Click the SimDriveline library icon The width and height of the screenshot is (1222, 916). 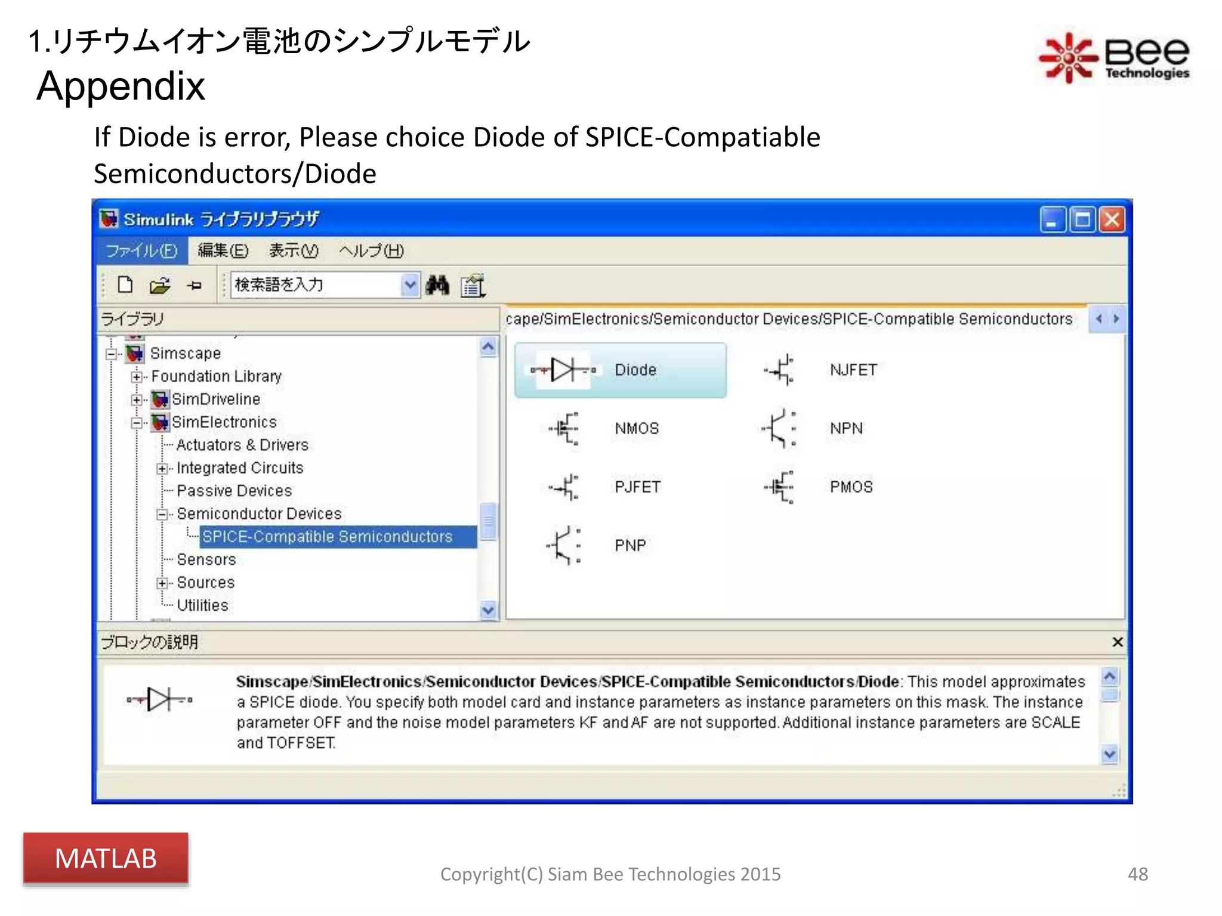(160, 399)
